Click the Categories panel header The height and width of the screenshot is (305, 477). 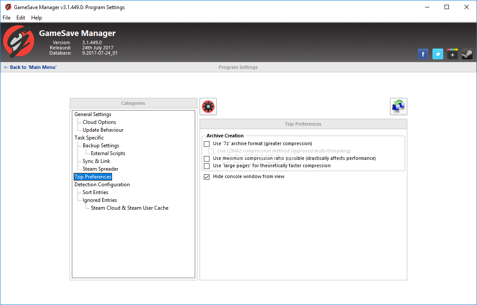133,103
